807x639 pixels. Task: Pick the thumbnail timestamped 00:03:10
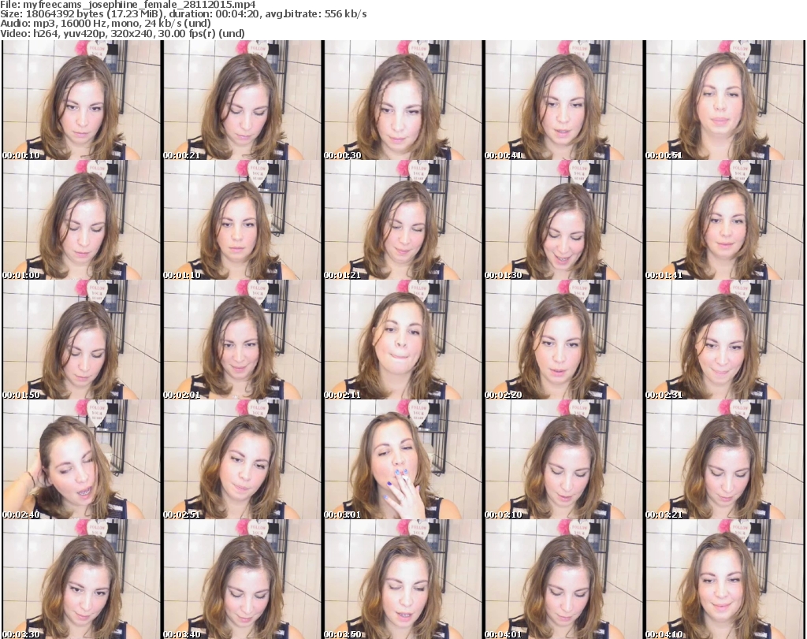click(x=563, y=459)
